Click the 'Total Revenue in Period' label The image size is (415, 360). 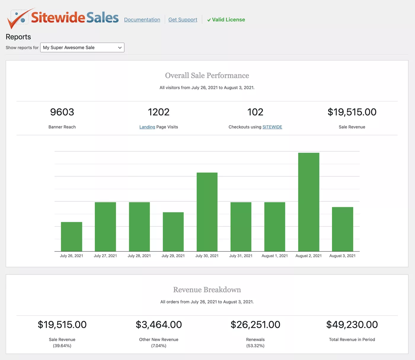pos(352,340)
